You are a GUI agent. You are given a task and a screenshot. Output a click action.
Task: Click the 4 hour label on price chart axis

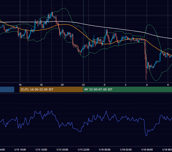(147, 85)
